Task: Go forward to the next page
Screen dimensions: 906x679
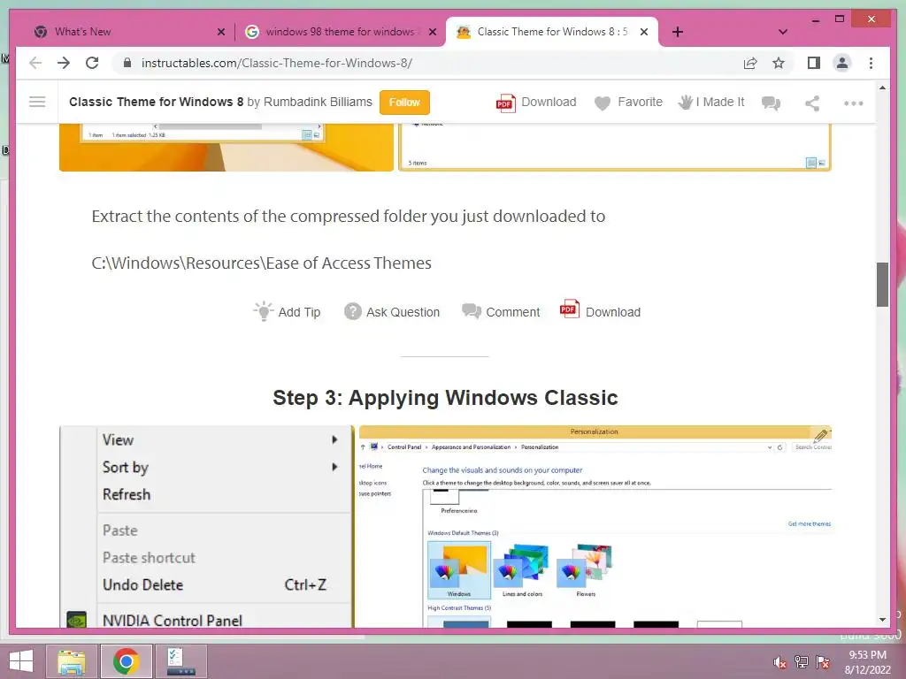Action: [x=64, y=63]
